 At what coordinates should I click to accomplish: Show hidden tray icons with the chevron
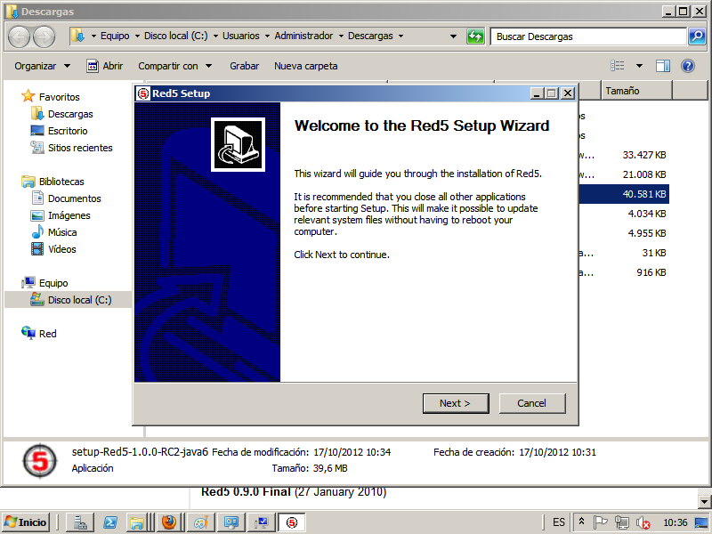point(582,522)
